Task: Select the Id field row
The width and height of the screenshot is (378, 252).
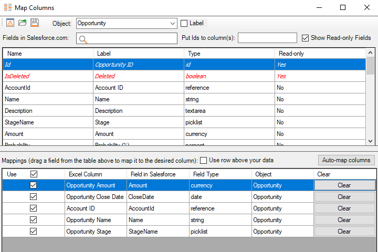Action: [x=184, y=65]
